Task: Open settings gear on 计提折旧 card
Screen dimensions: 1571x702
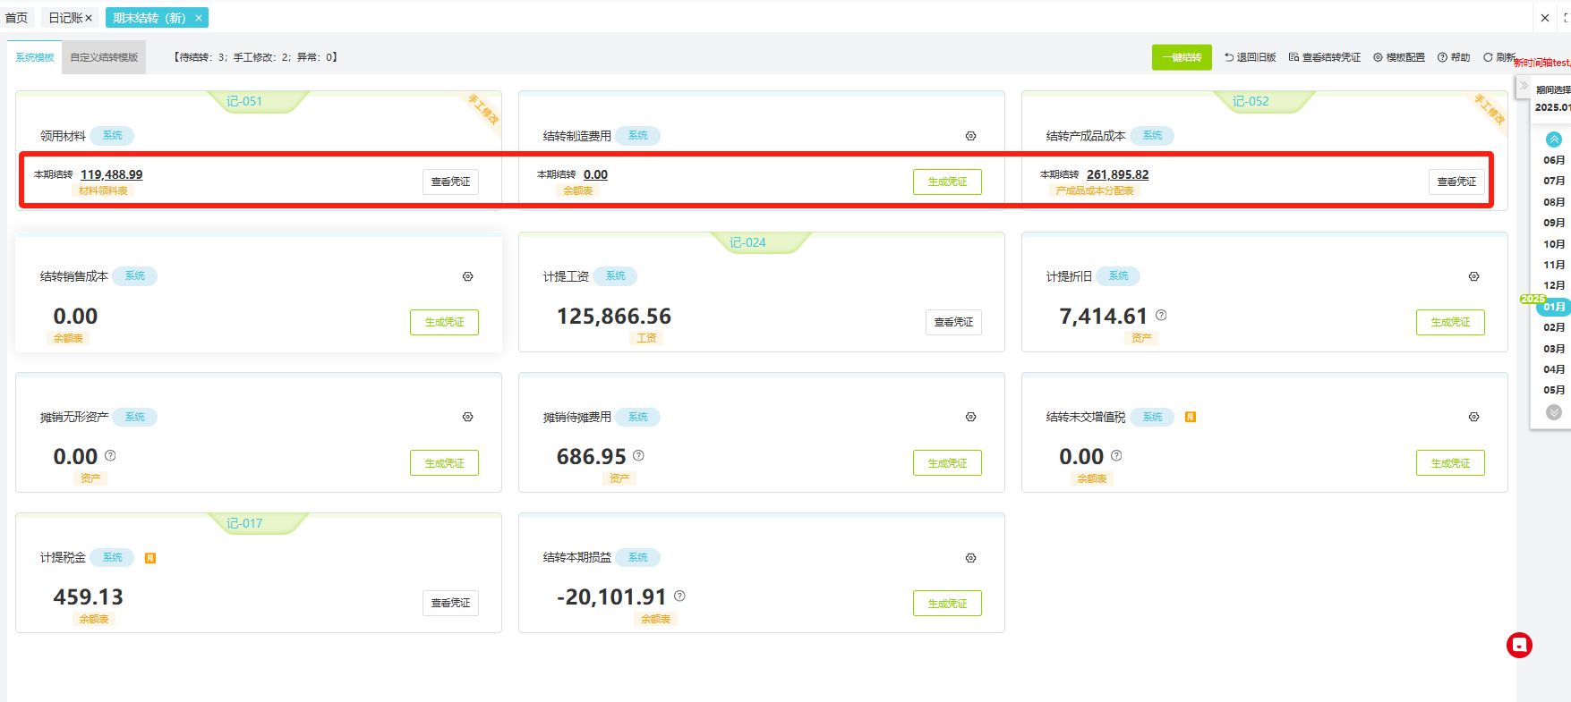Action: pyautogui.click(x=1473, y=276)
